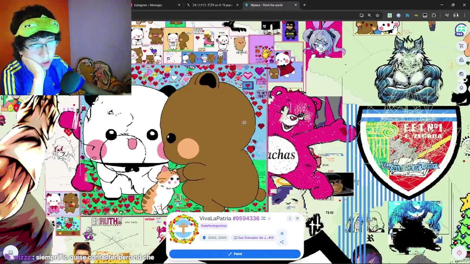Click the E.E.T. N°1 school shield artwork

[x=409, y=152]
